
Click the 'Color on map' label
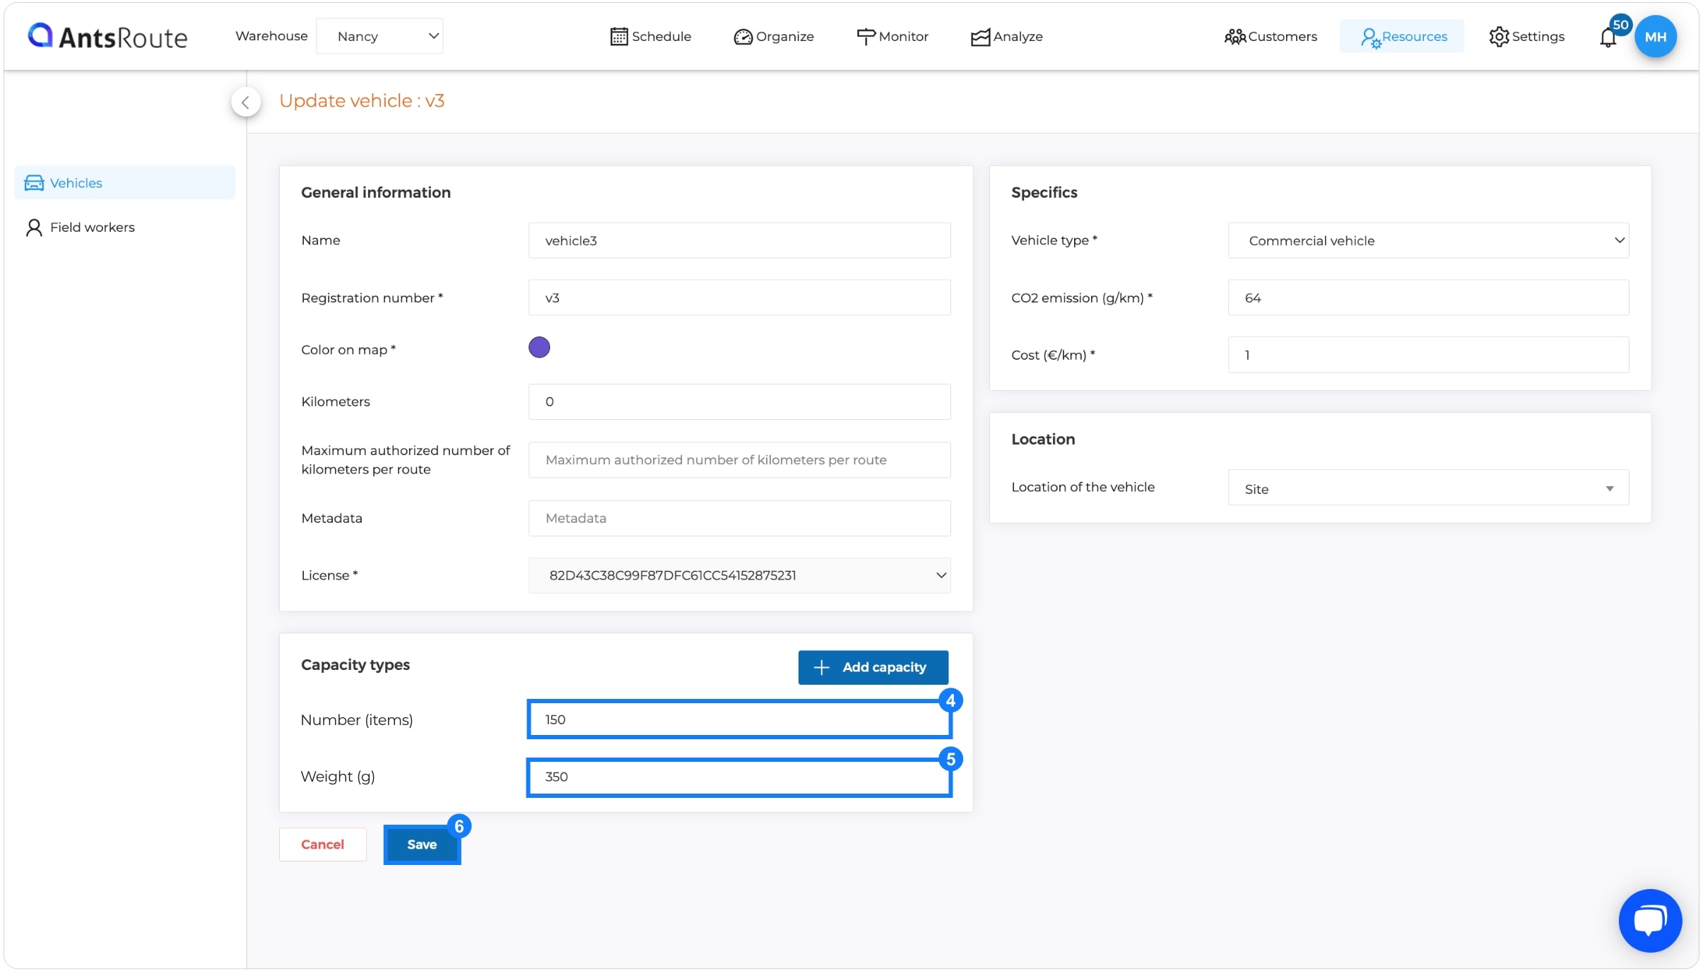(x=348, y=350)
